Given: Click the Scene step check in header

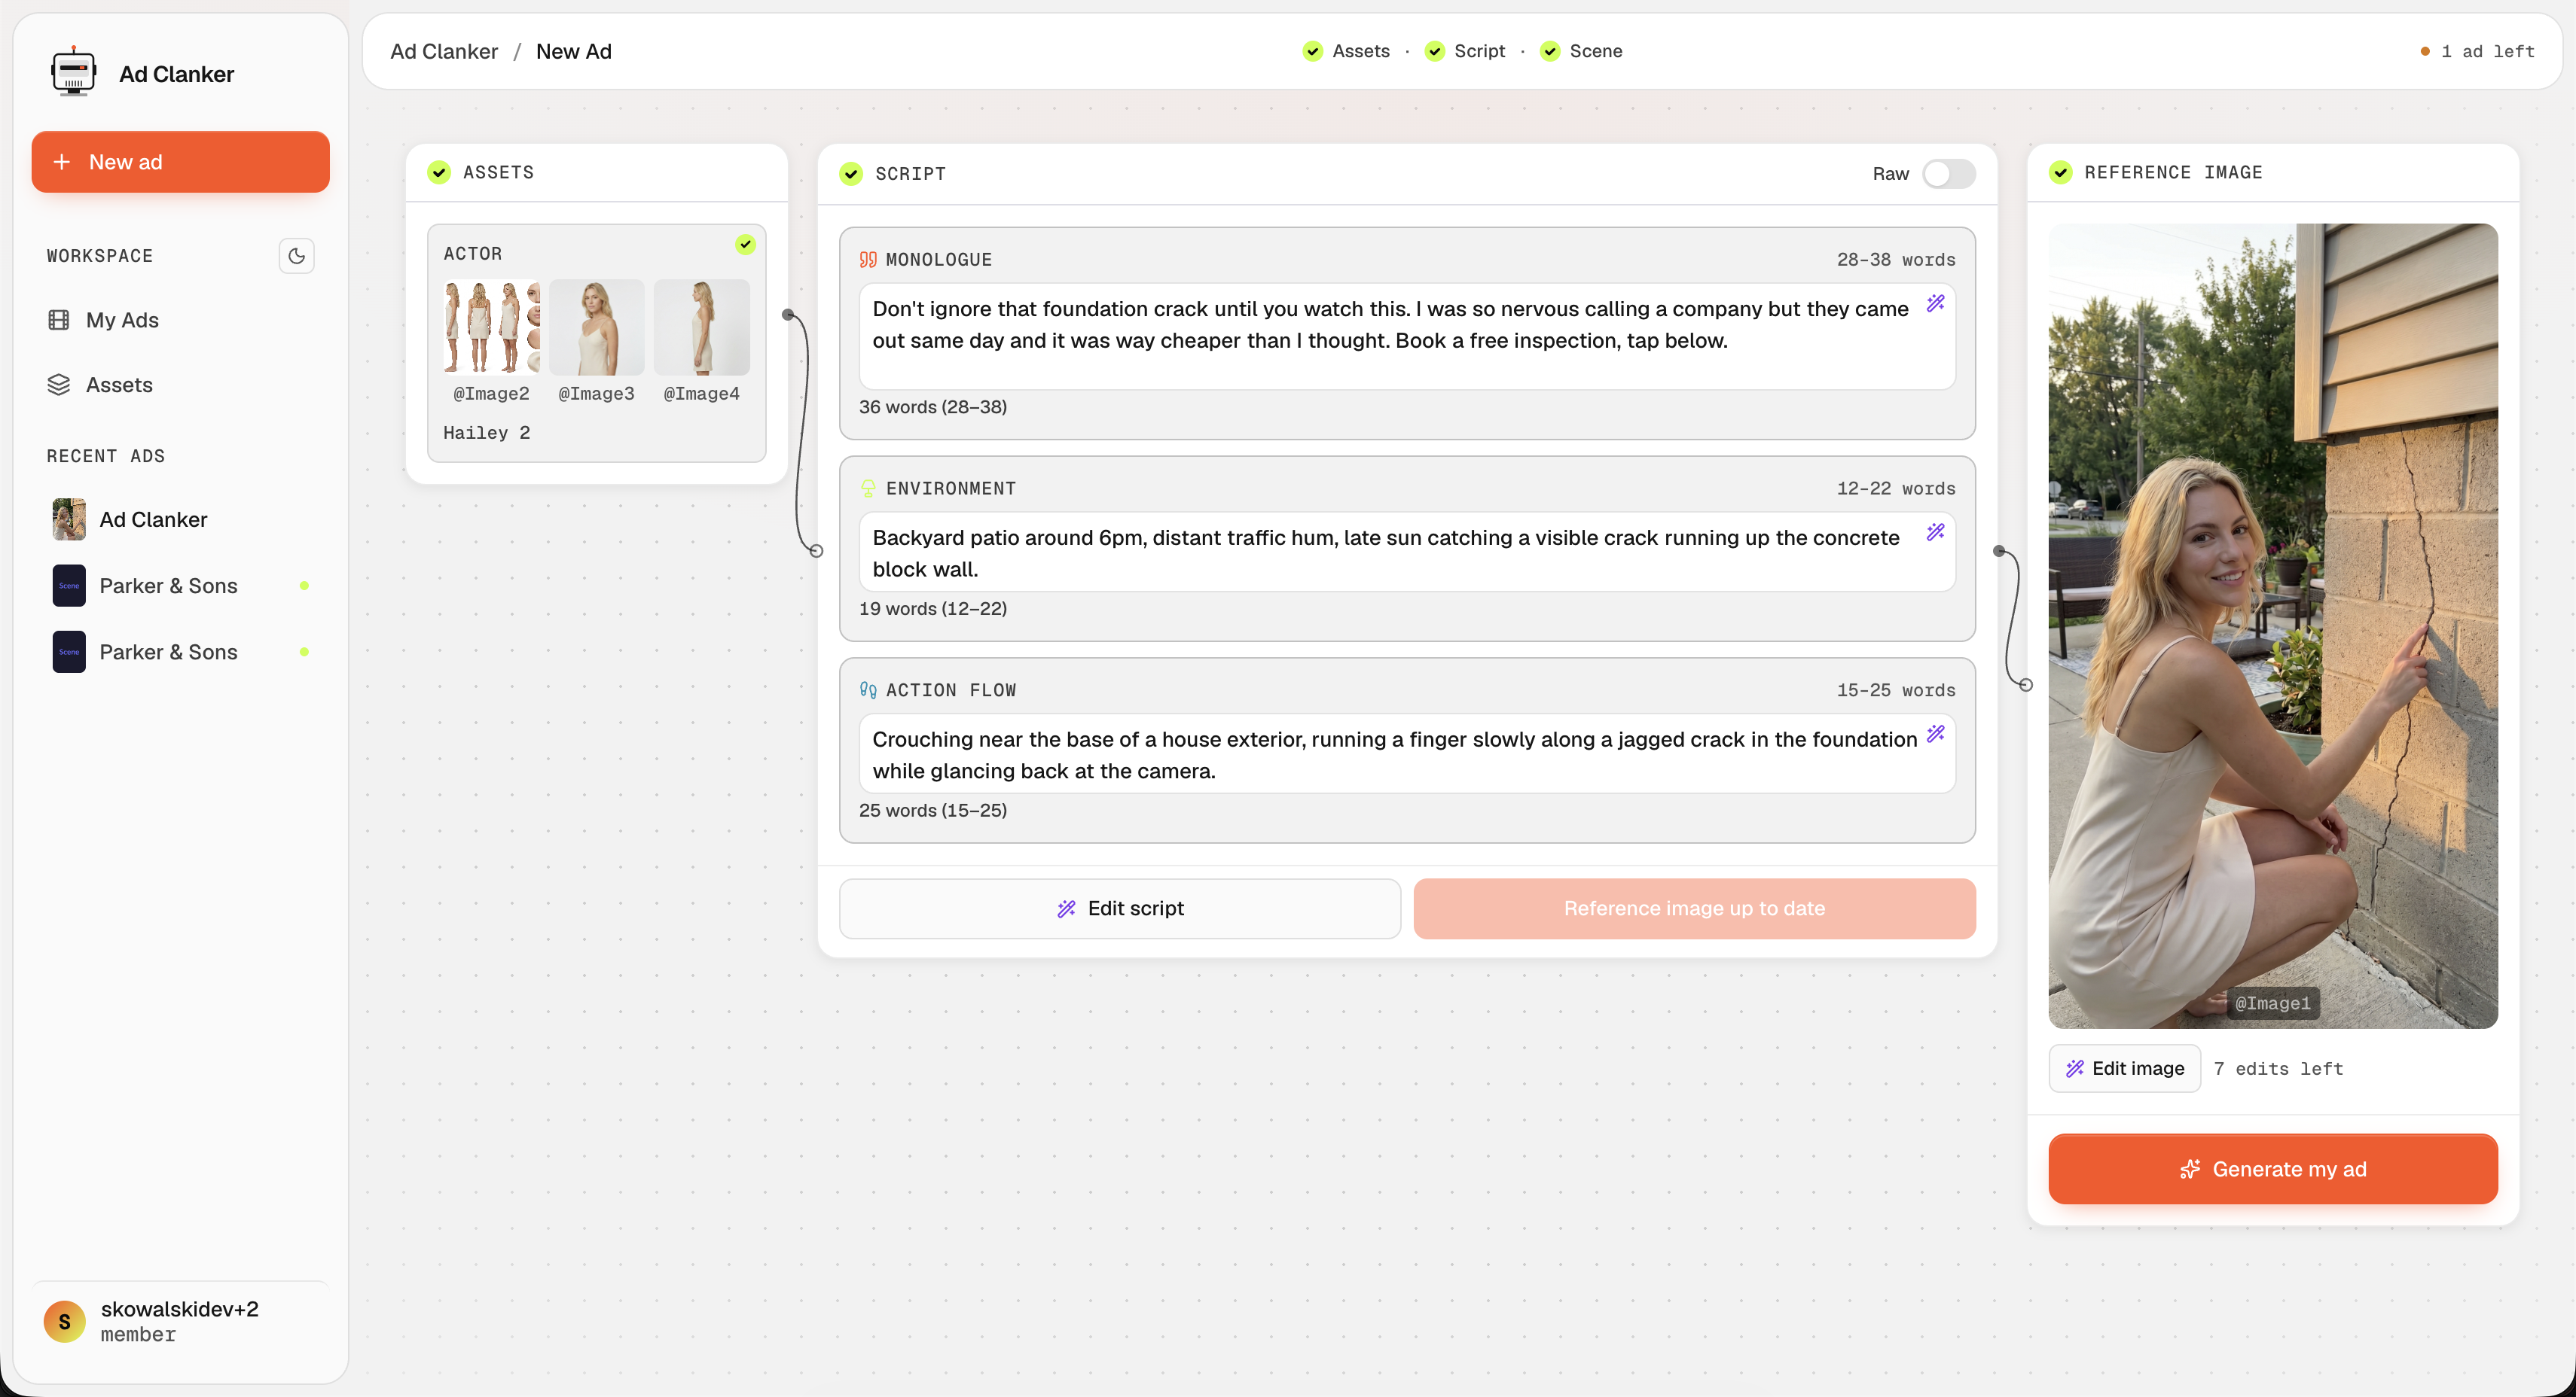Looking at the screenshot, I should coord(1550,51).
